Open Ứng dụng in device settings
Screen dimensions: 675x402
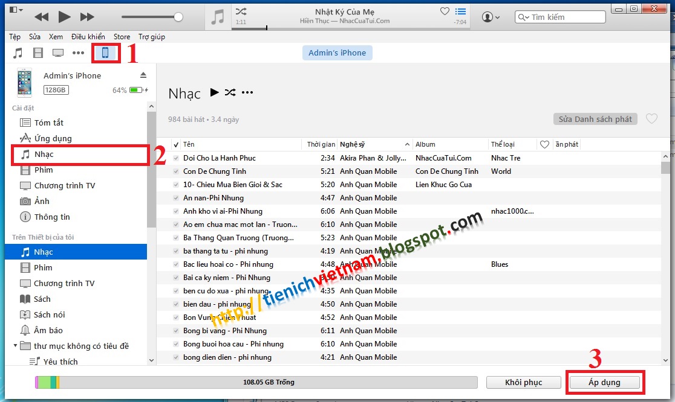[x=53, y=138]
